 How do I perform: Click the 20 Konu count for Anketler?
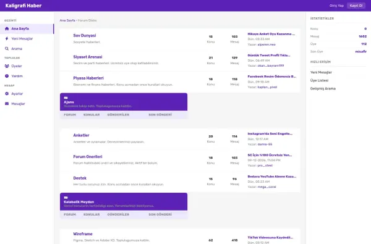211,137
